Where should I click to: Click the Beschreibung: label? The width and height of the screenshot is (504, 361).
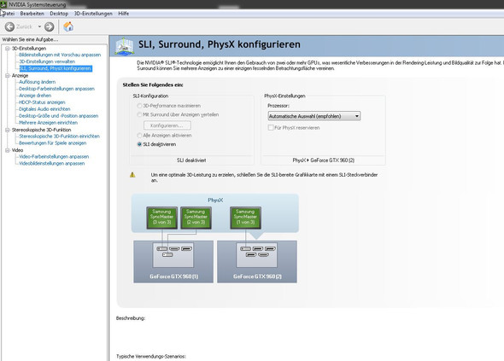131,318
